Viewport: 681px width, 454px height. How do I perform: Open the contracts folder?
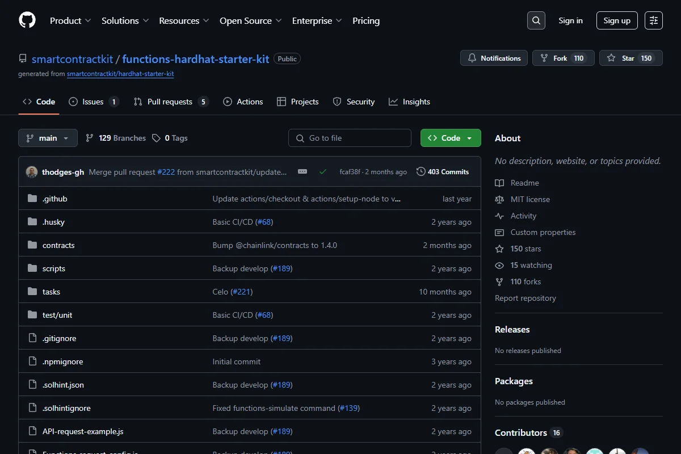58,245
